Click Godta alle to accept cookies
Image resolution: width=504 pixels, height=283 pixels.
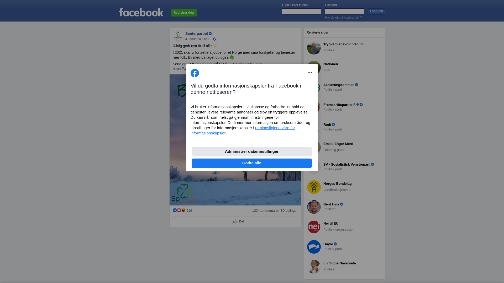(x=252, y=163)
